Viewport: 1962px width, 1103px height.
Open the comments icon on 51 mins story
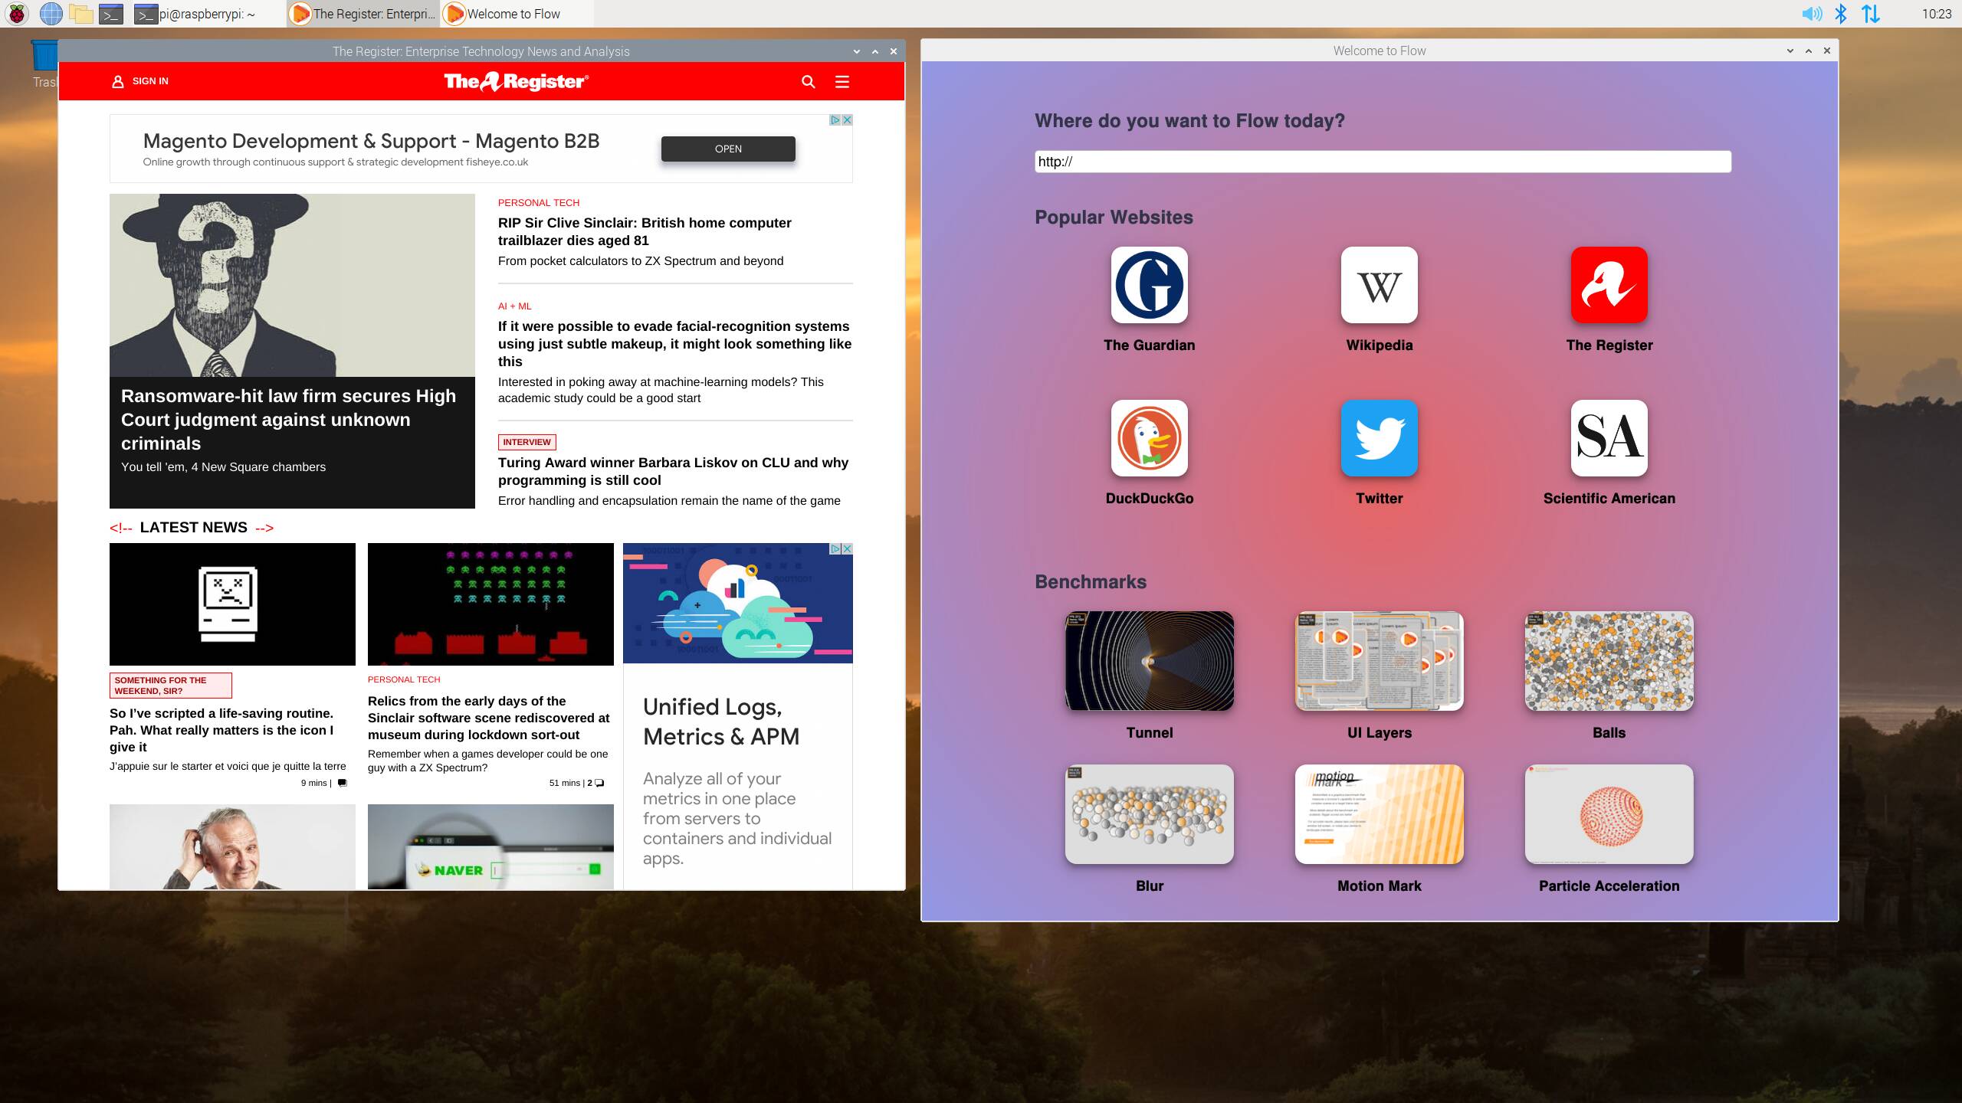point(599,783)
